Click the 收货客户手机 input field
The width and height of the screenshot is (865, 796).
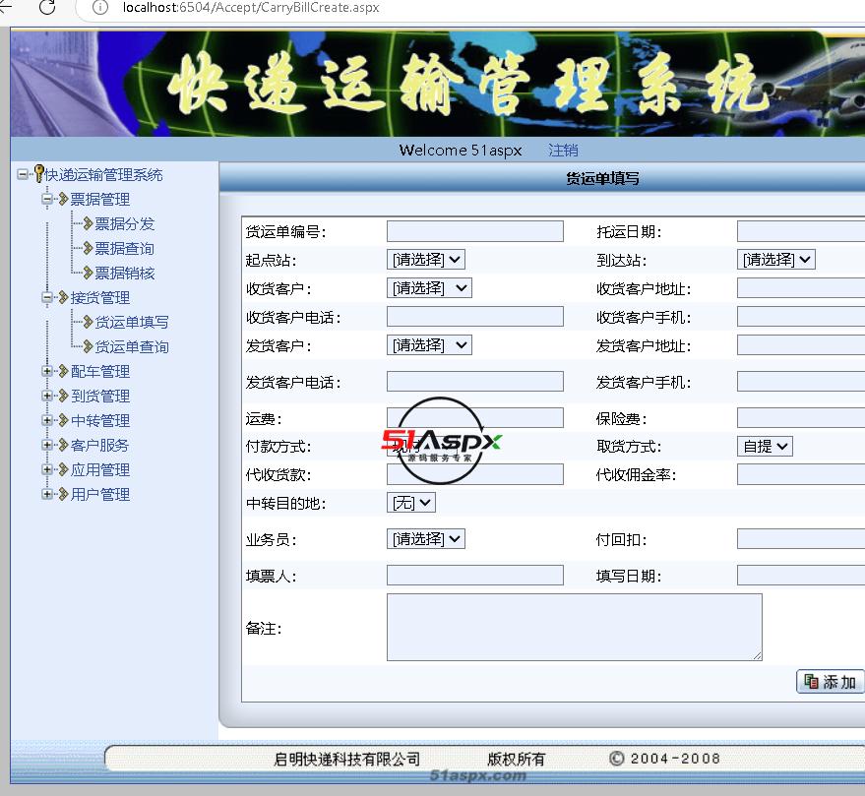[x=801, y=317]
